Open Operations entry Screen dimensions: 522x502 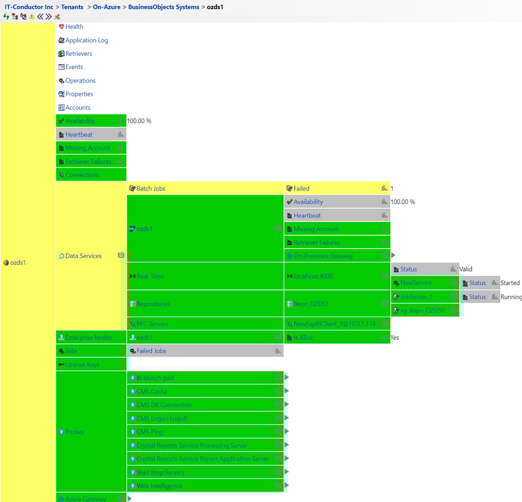pyautogui.click(x=80, y=81)
